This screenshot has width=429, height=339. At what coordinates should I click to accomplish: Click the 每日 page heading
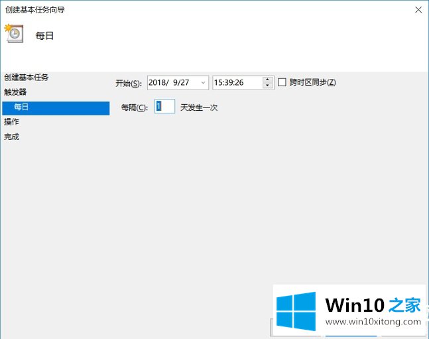[44, 36]
